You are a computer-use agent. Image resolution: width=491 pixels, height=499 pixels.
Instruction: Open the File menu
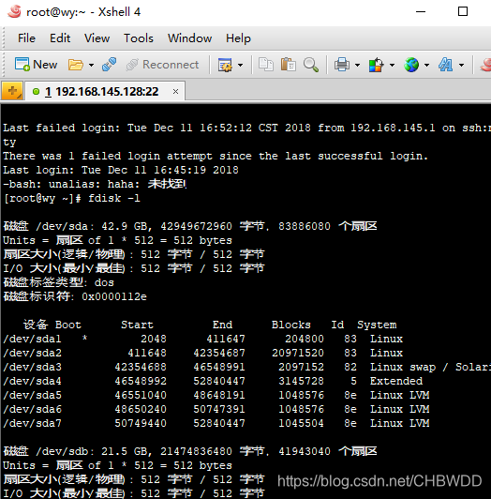click(26, 38)
